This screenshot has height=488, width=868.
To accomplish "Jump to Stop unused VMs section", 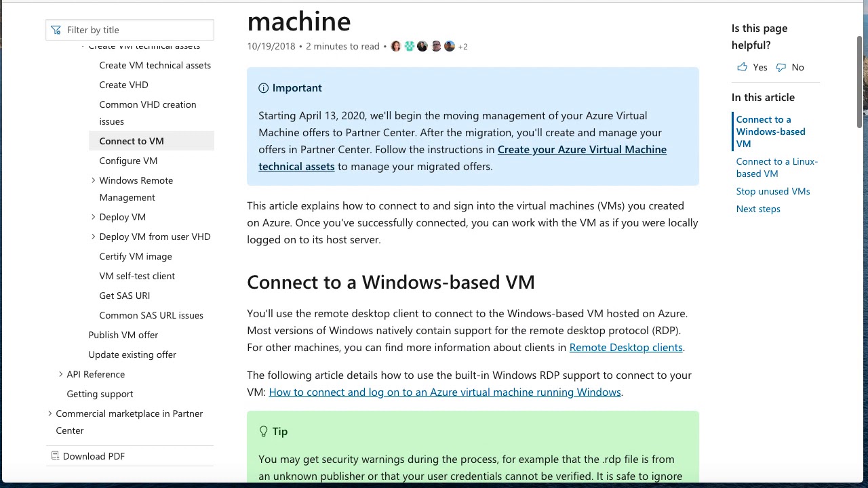I will [x=773, y=191].
